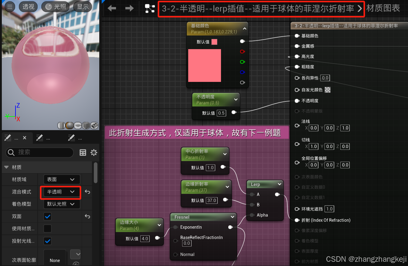Click the table filter icon beside search
This screenshot has width=408, height=266.
[83, 153]
